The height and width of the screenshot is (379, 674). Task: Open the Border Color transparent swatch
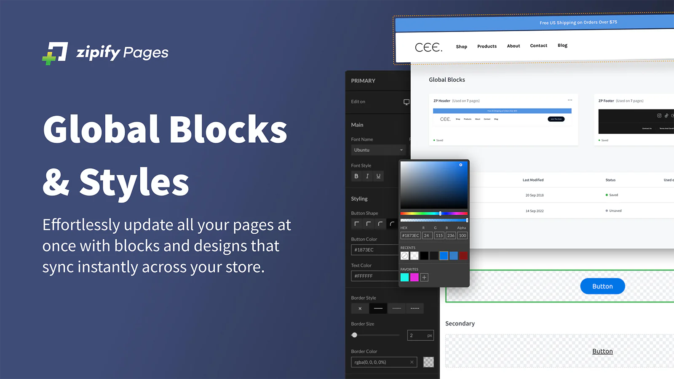pyautogui.click(x=428, y=362)
